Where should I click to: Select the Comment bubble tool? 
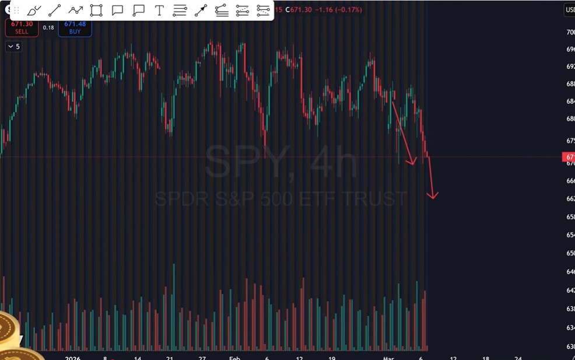[x=117, y=11]
